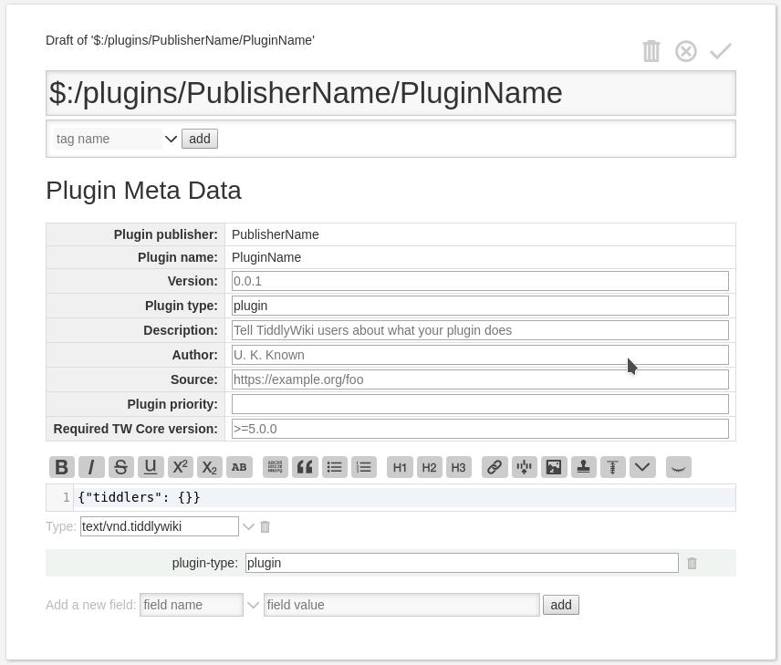This screenshot has height=665, width=781.
Task: Click the new field name input
Action: tap(192, 605)
